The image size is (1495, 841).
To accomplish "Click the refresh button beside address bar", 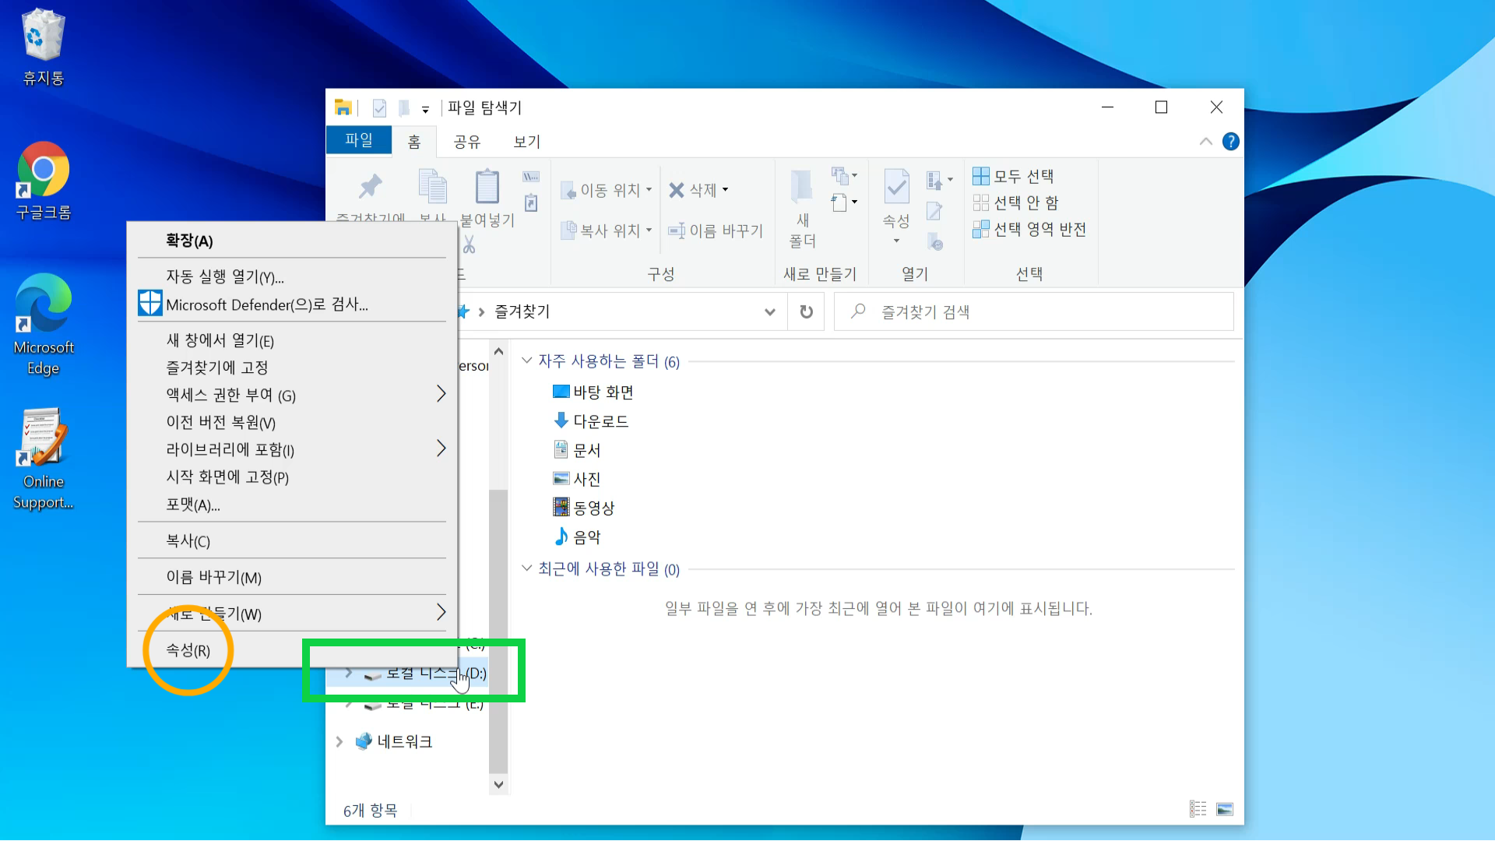I will tap(806, 312).
